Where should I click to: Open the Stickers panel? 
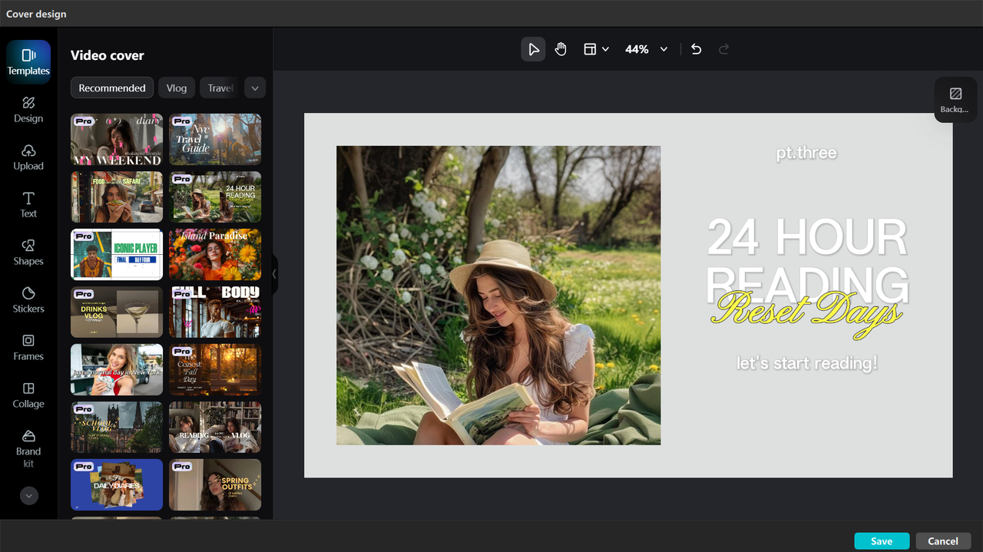(28, 300)
